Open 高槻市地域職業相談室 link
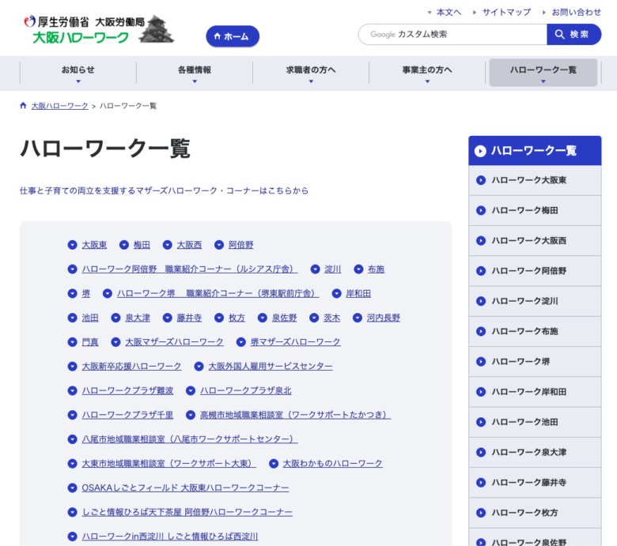 pos(296,415)
